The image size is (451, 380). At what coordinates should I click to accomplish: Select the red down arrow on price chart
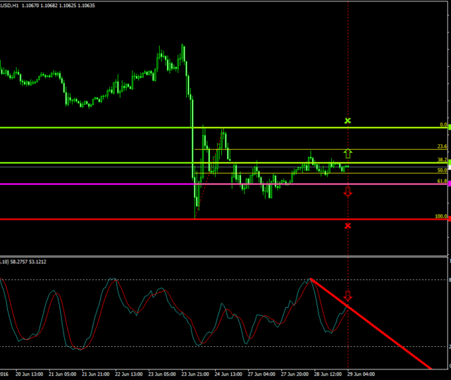[x=347, y=191]
